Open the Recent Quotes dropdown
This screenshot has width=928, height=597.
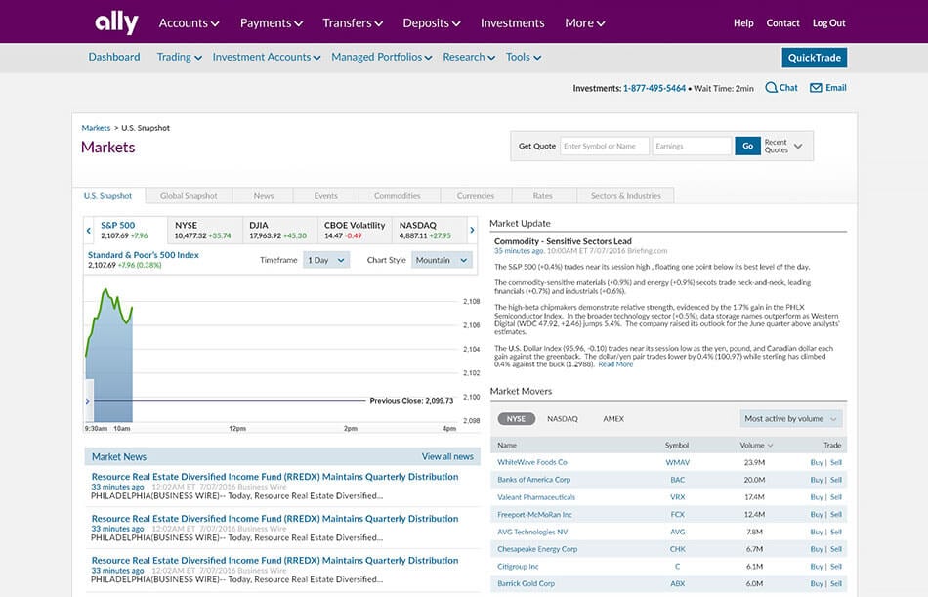[x=783, y=146]
